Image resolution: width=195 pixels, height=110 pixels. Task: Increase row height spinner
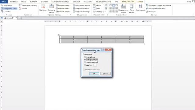[104, 5]
